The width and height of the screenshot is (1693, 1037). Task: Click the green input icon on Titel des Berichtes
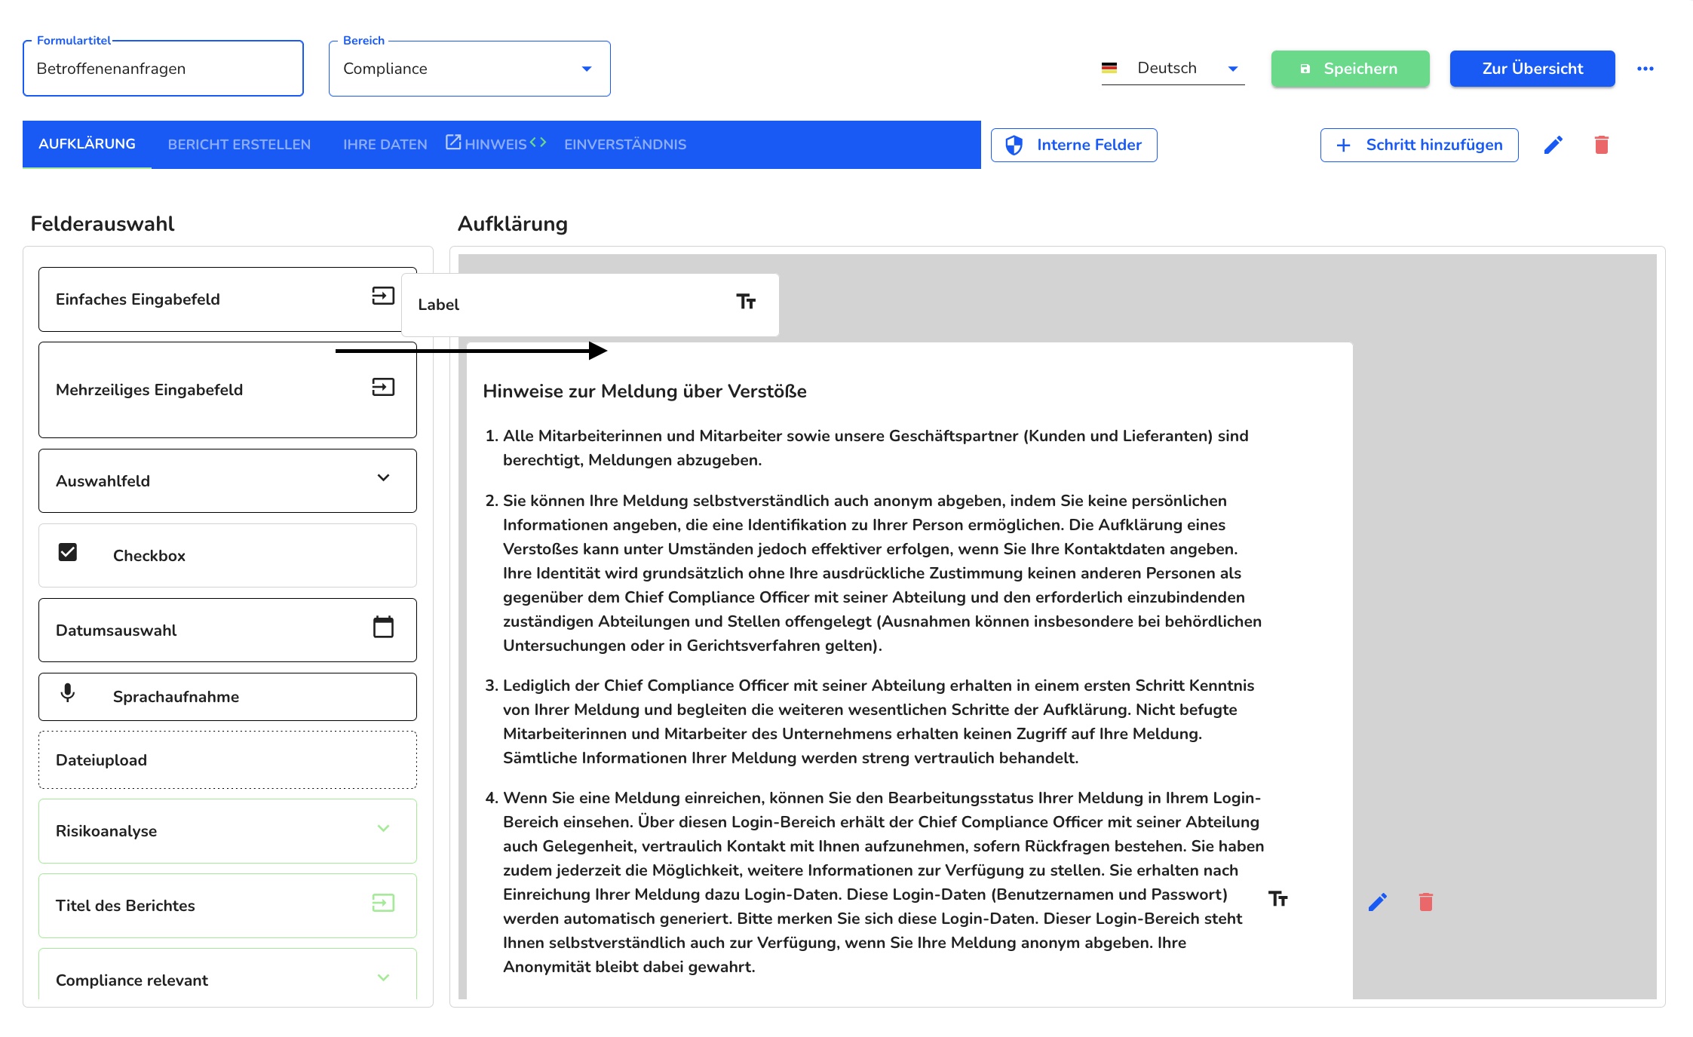pyautogui.click(x=383, y=903)
